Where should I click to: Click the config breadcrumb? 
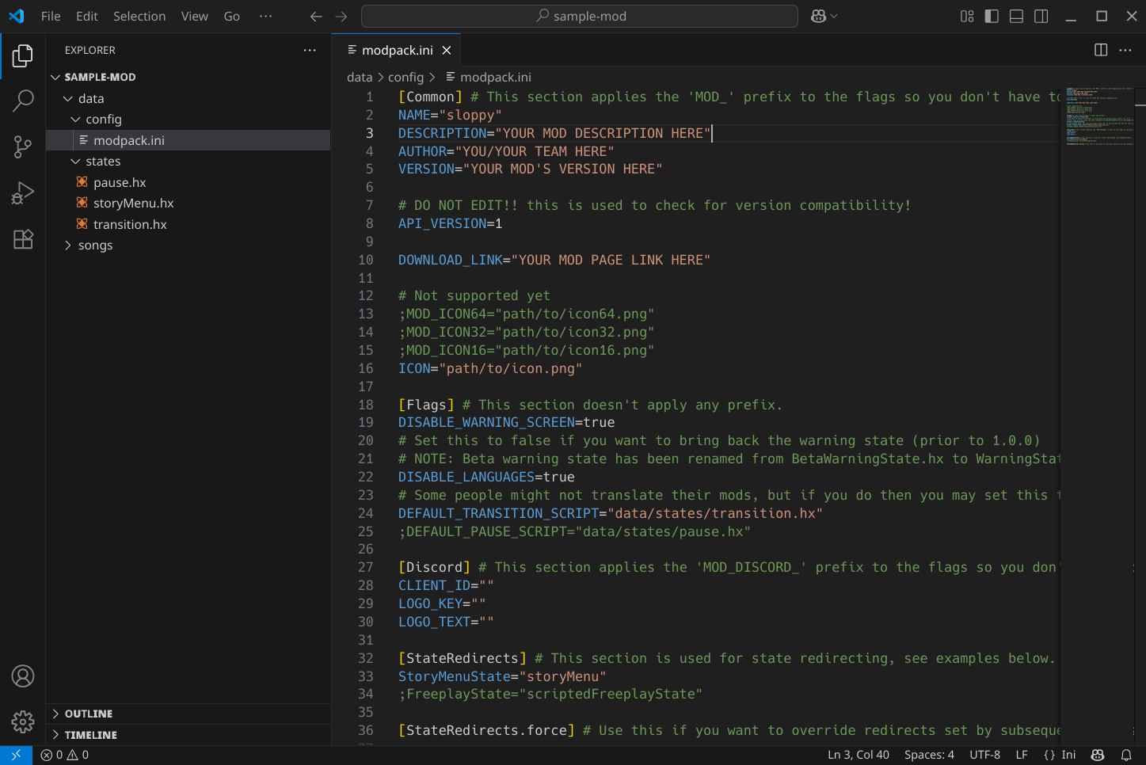click(406, 77)
